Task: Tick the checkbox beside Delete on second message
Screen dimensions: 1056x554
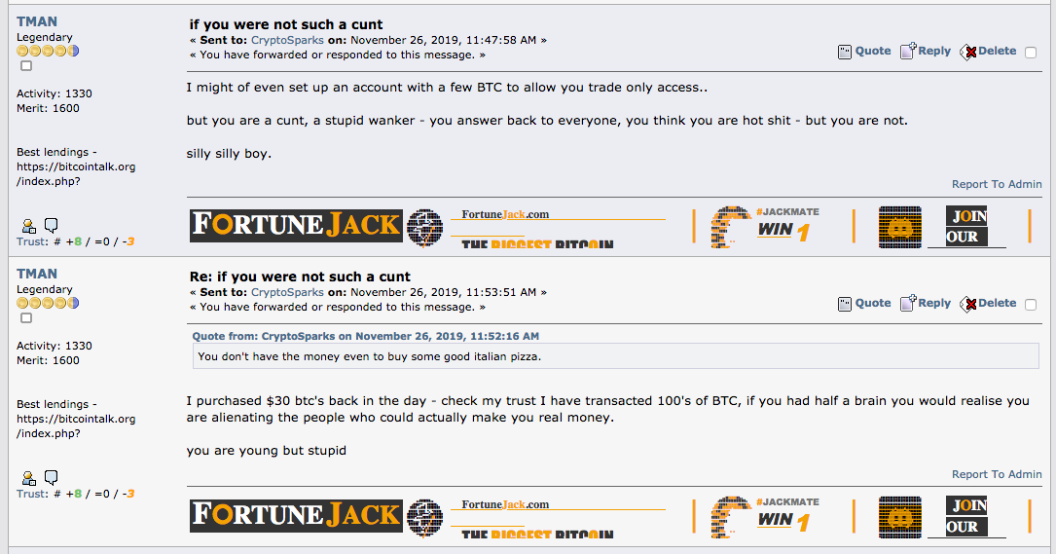Action: (x=1031, y=305)
